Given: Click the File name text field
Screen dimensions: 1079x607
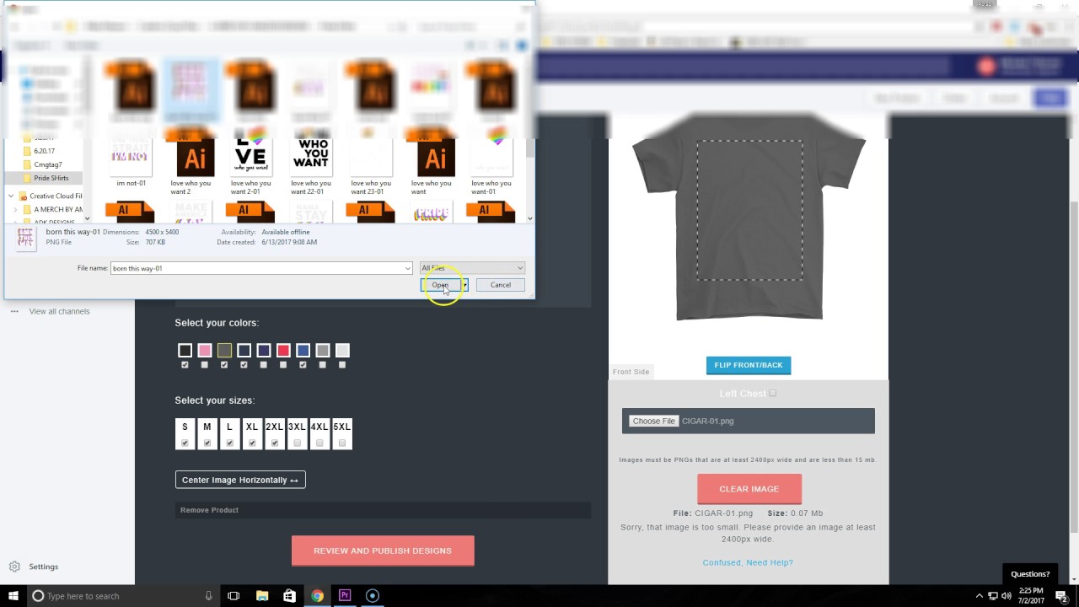Looking at the screenshot, I should 257,268.
